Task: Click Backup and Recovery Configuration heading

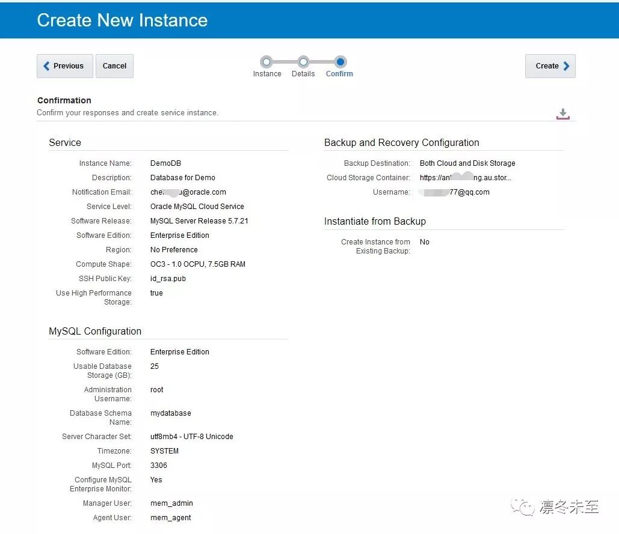Action: [401, 143]
